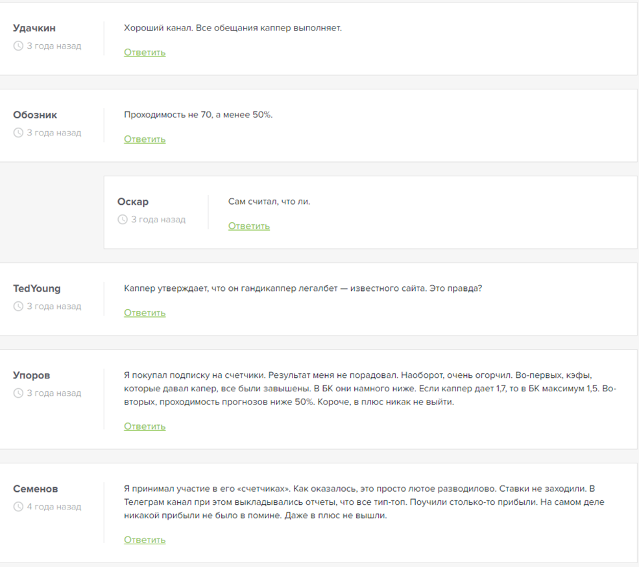639x567 pixels.
Task: Click the clock icon under Удачкин
Action: pos(18,46)
